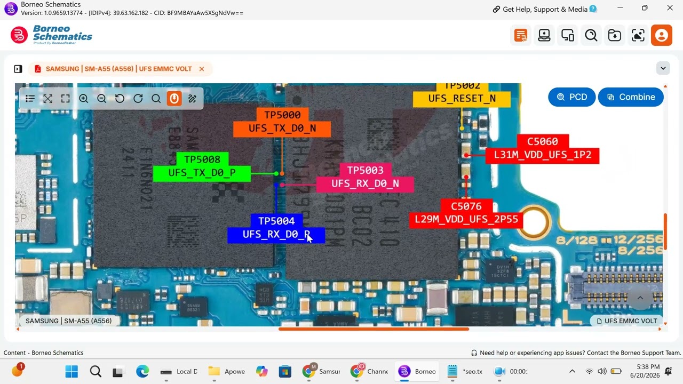683x384 pixels.
Task: Open the clock showing 5:38 PM
Action: 645,371
